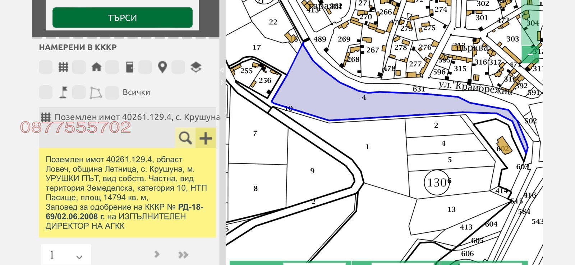Enable the land parcels grid checkbox
This screenshot has width=575, height=265.
tap(46, 67)
